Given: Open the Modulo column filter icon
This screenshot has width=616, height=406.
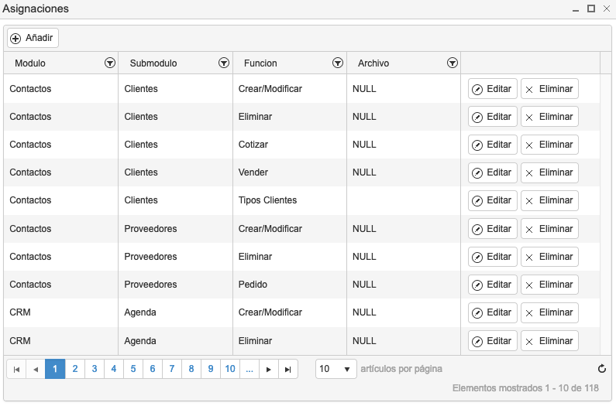Looking at the screenshot, I should (x=110, y=63).
